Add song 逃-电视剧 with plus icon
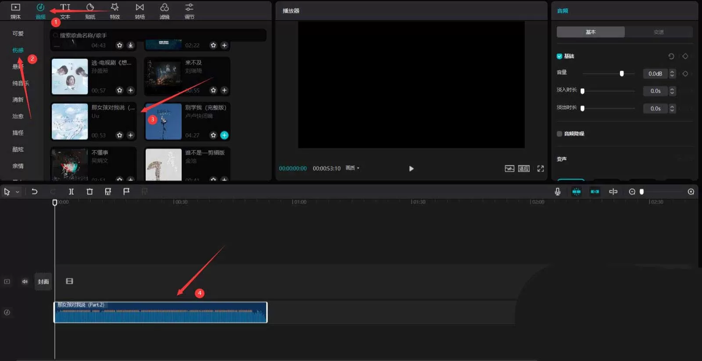 (130, 90)
